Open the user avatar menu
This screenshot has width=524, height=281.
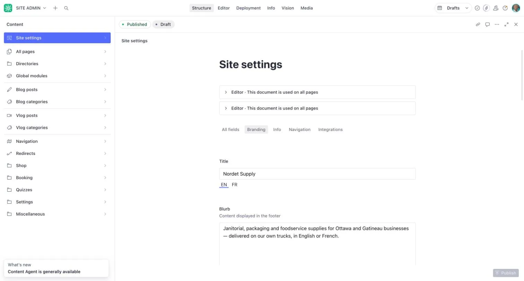point(516,8)
